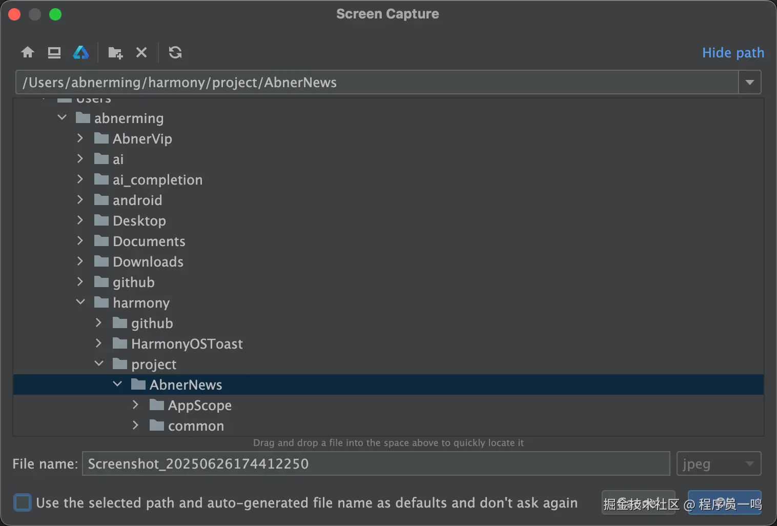Create a new folder with the toolbar icon
This screenshot has height=526, width=777.
click(115, 52)
